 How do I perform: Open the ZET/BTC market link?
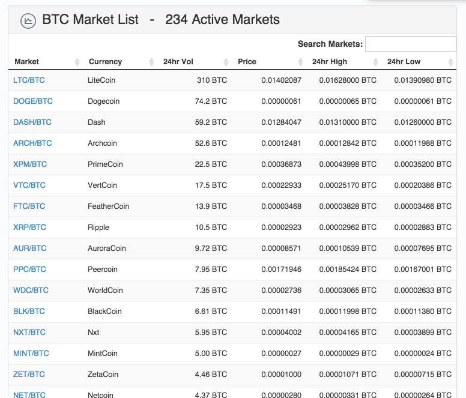(x=29, y=374)
